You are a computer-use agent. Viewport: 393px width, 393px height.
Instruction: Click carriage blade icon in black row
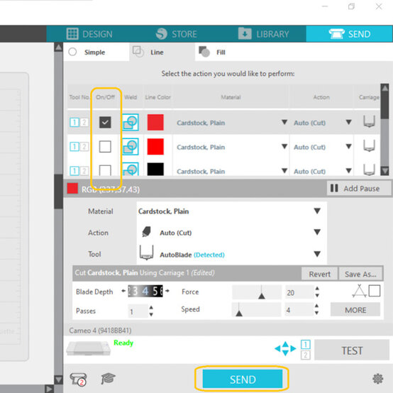click(x=369, y=170)
